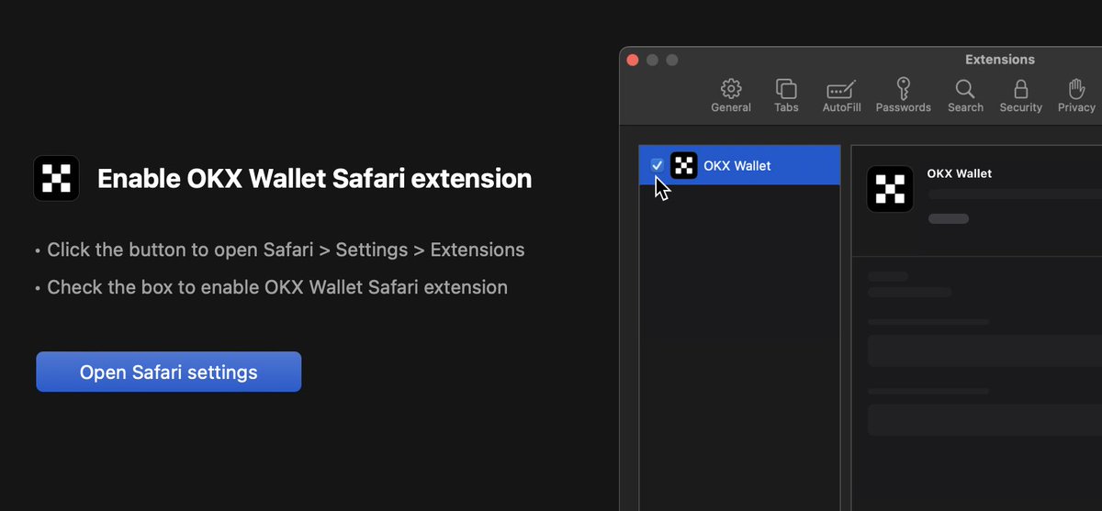The image size is (1102, 511).
Task: Open the AutoFill settings pane
Action: click(841, 95)
